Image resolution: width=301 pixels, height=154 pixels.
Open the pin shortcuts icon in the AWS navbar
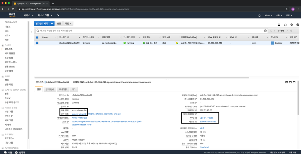click(x=58, y=15)
